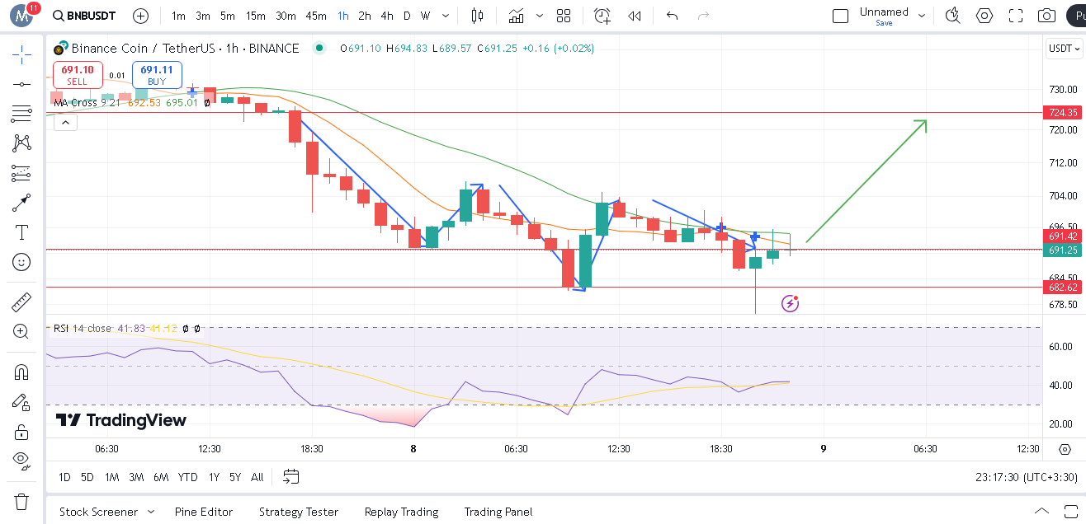Click the 691.10 SELL button
The width and height of the screenshot is (1086, 524).
78,75
